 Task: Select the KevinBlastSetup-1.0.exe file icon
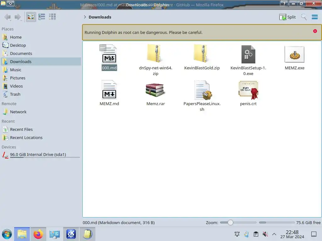coord(248,54)
